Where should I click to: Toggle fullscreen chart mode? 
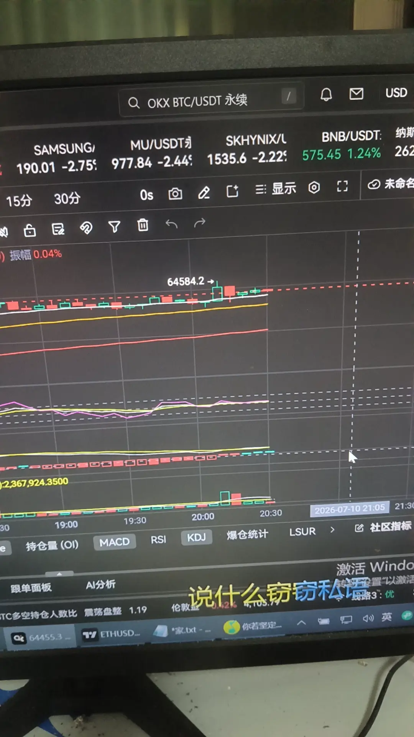pyautogui.click(x=342, y=186)
